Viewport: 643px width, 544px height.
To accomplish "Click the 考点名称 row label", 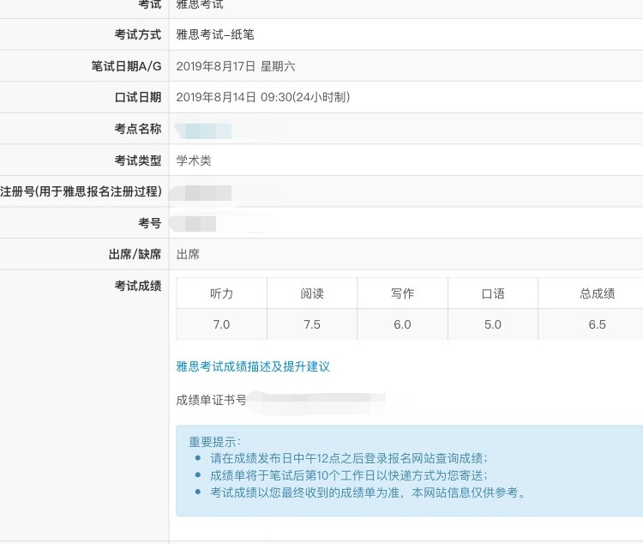I will click(x=137, y=129).
